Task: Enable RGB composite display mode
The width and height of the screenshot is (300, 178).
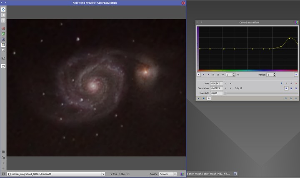Action: [x=3, y=45]
